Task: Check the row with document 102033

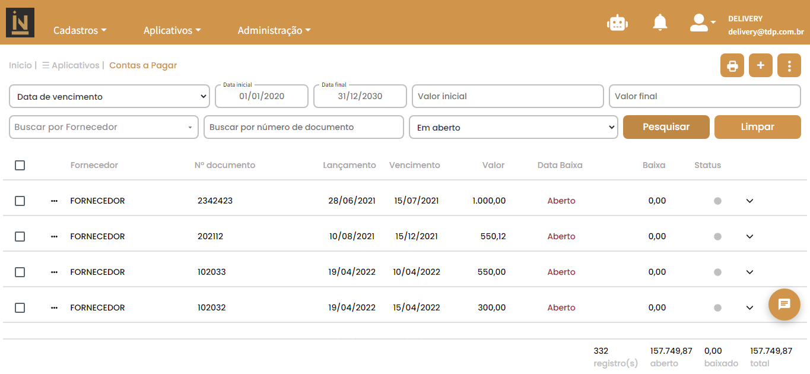Action: click(20, 272)
